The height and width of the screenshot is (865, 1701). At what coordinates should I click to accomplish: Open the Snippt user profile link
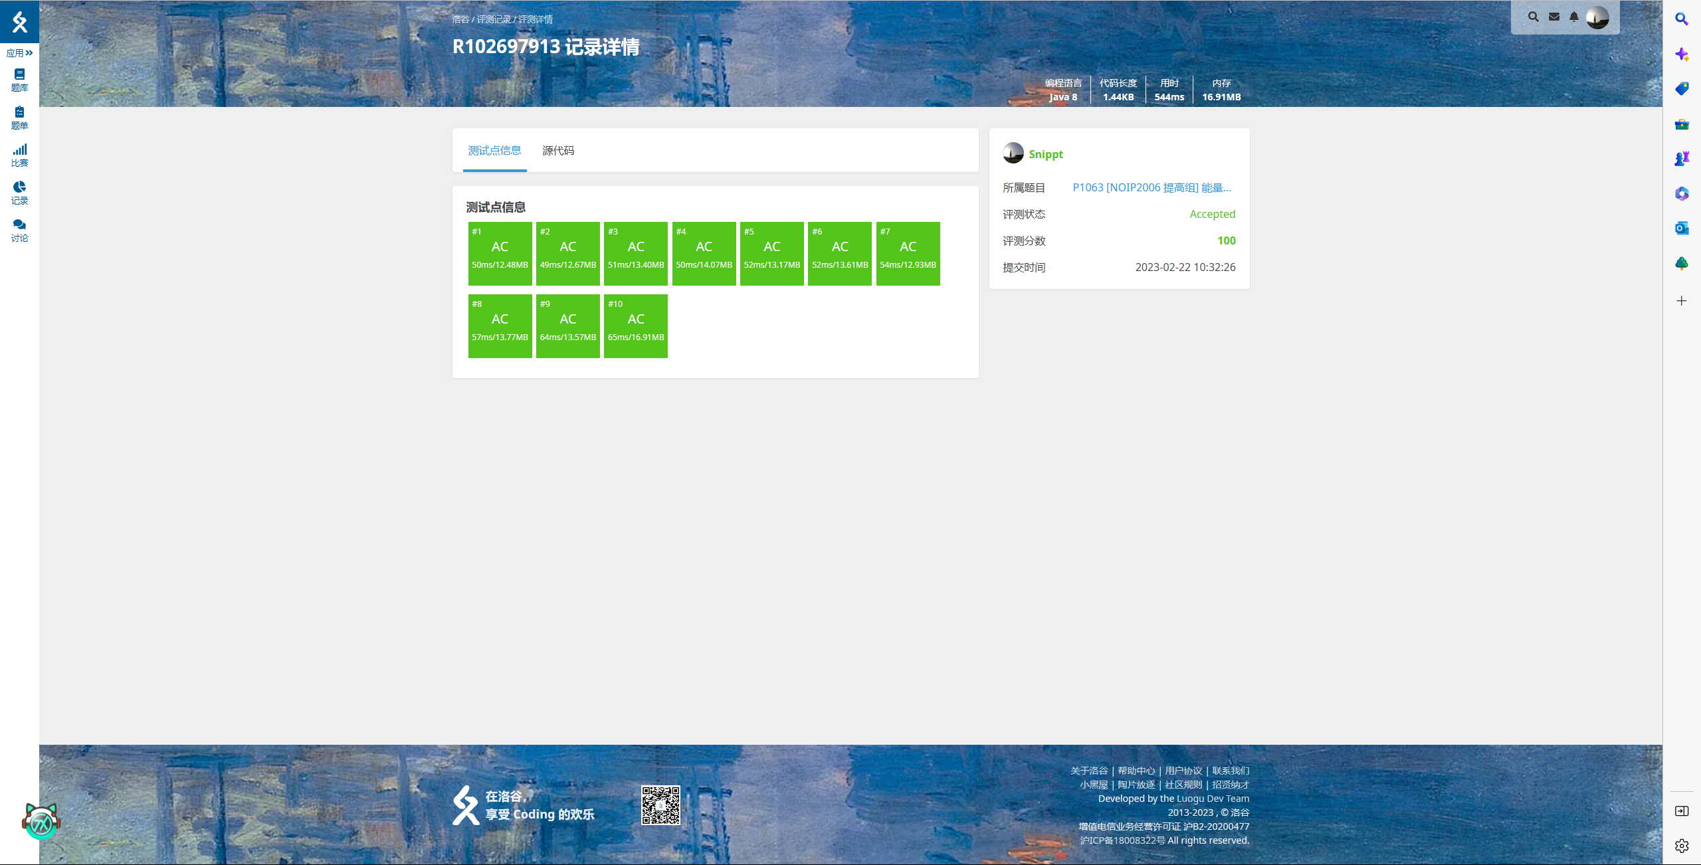point(1046,154)
